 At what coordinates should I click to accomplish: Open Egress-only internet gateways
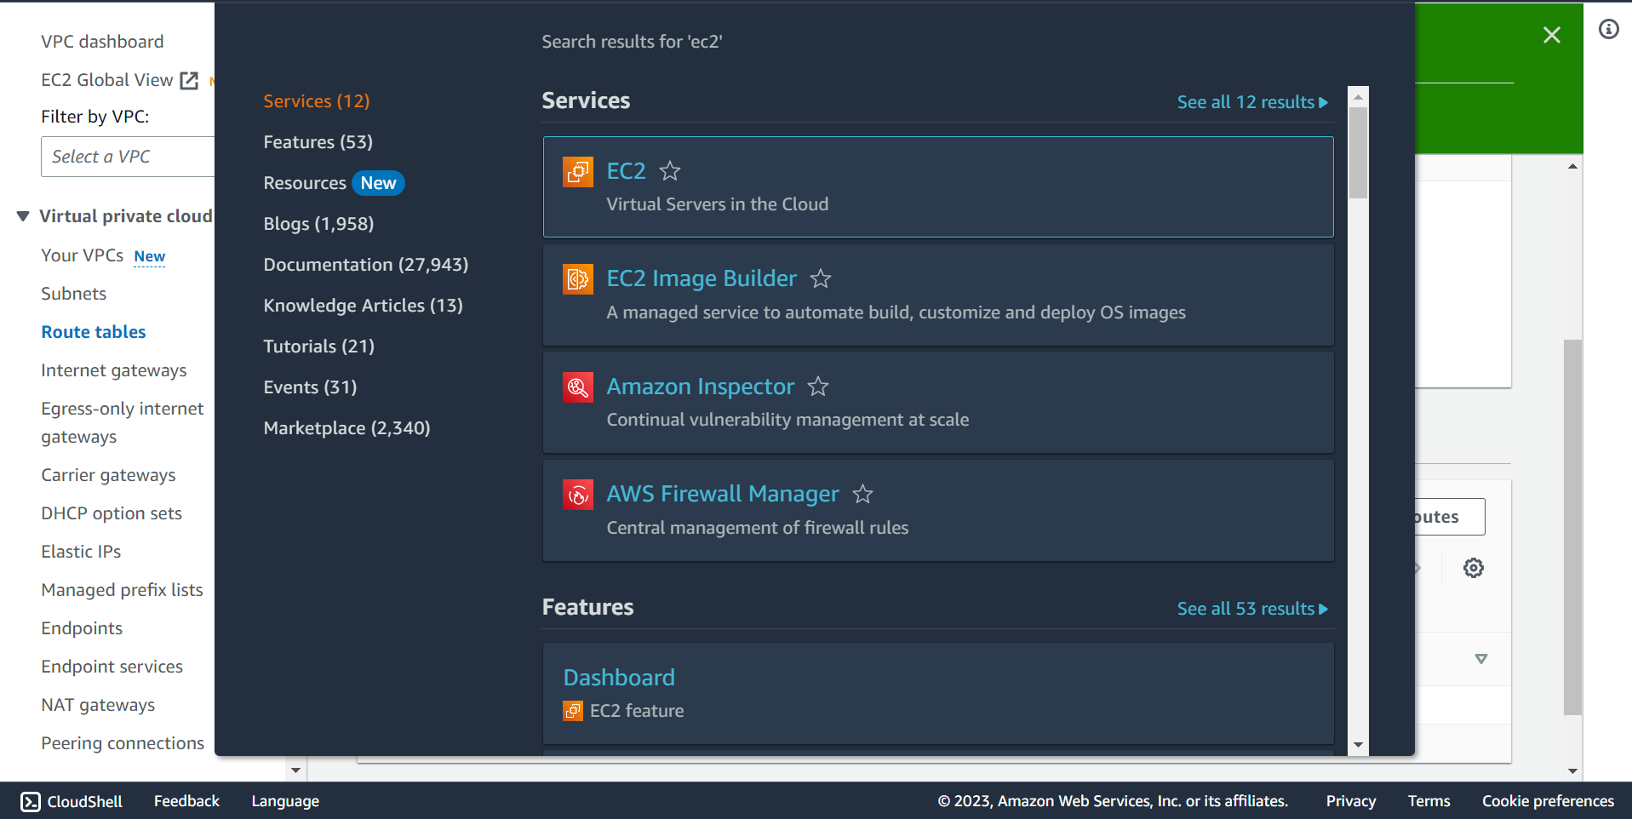tap(123, 422)
